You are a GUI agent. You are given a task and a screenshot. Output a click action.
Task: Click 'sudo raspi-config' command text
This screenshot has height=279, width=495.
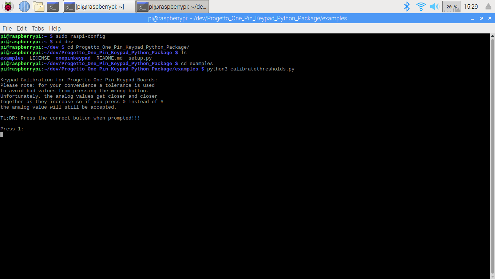(x=80, y=36)
